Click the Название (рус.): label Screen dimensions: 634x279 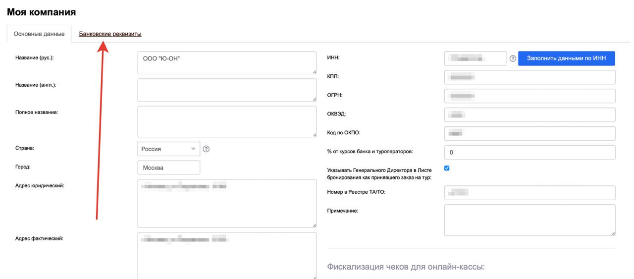[35, 57]
